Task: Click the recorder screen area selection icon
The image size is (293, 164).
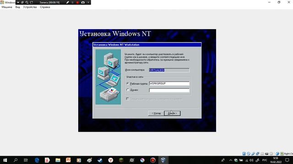Action: 32,2
